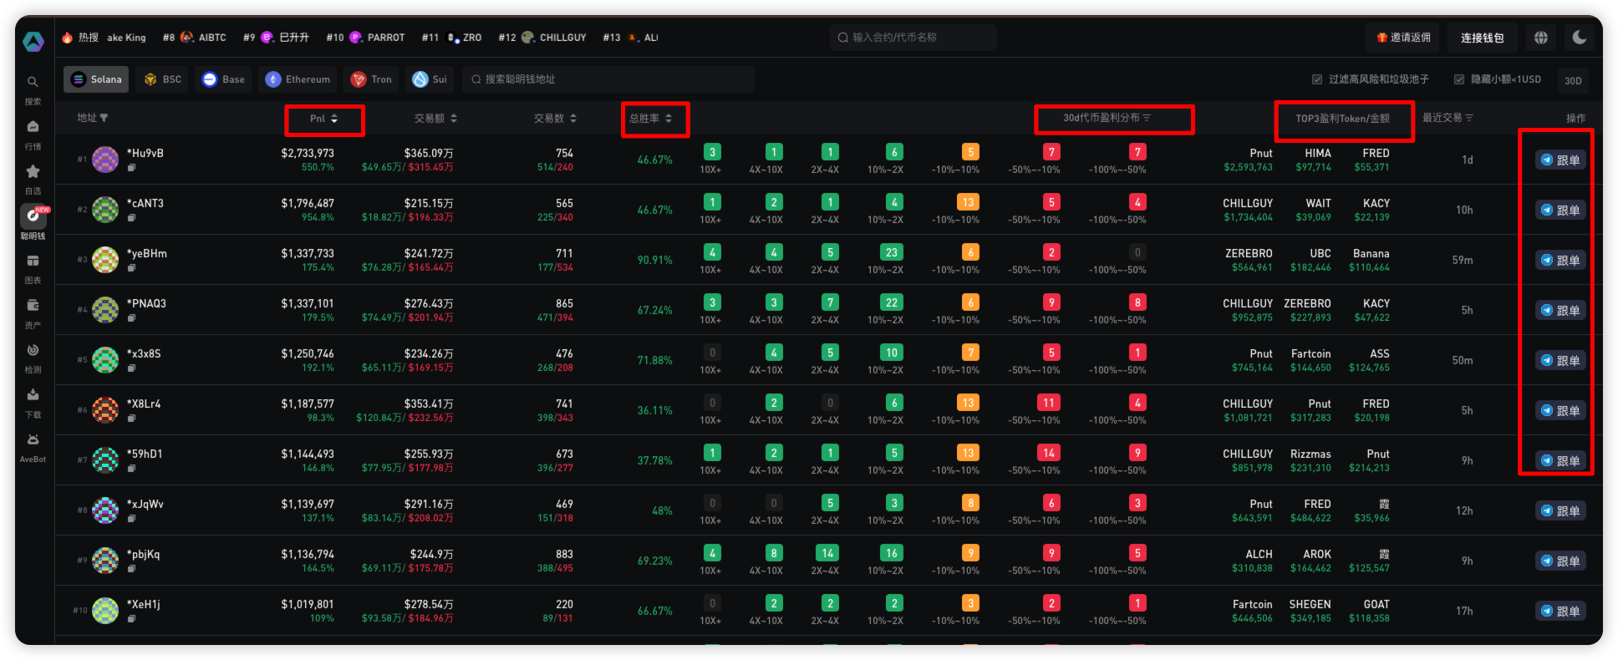Click the 连接钱包 connect wallet button
Image resolution: width=1618 pixels, height=660 pixels.
click(x=1482, y=38)
